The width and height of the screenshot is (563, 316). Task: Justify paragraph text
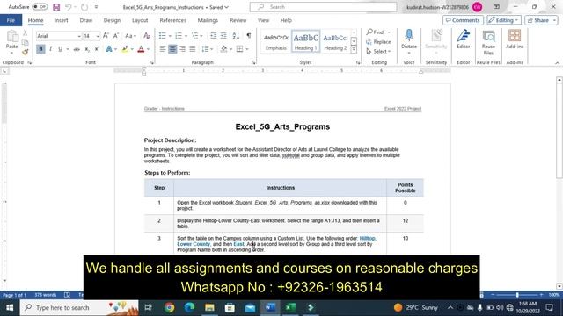[x=193, y=49]
